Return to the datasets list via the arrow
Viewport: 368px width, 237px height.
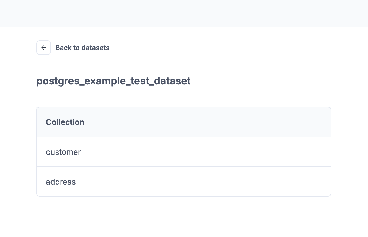pyautogui.click(x=44, y=48)
